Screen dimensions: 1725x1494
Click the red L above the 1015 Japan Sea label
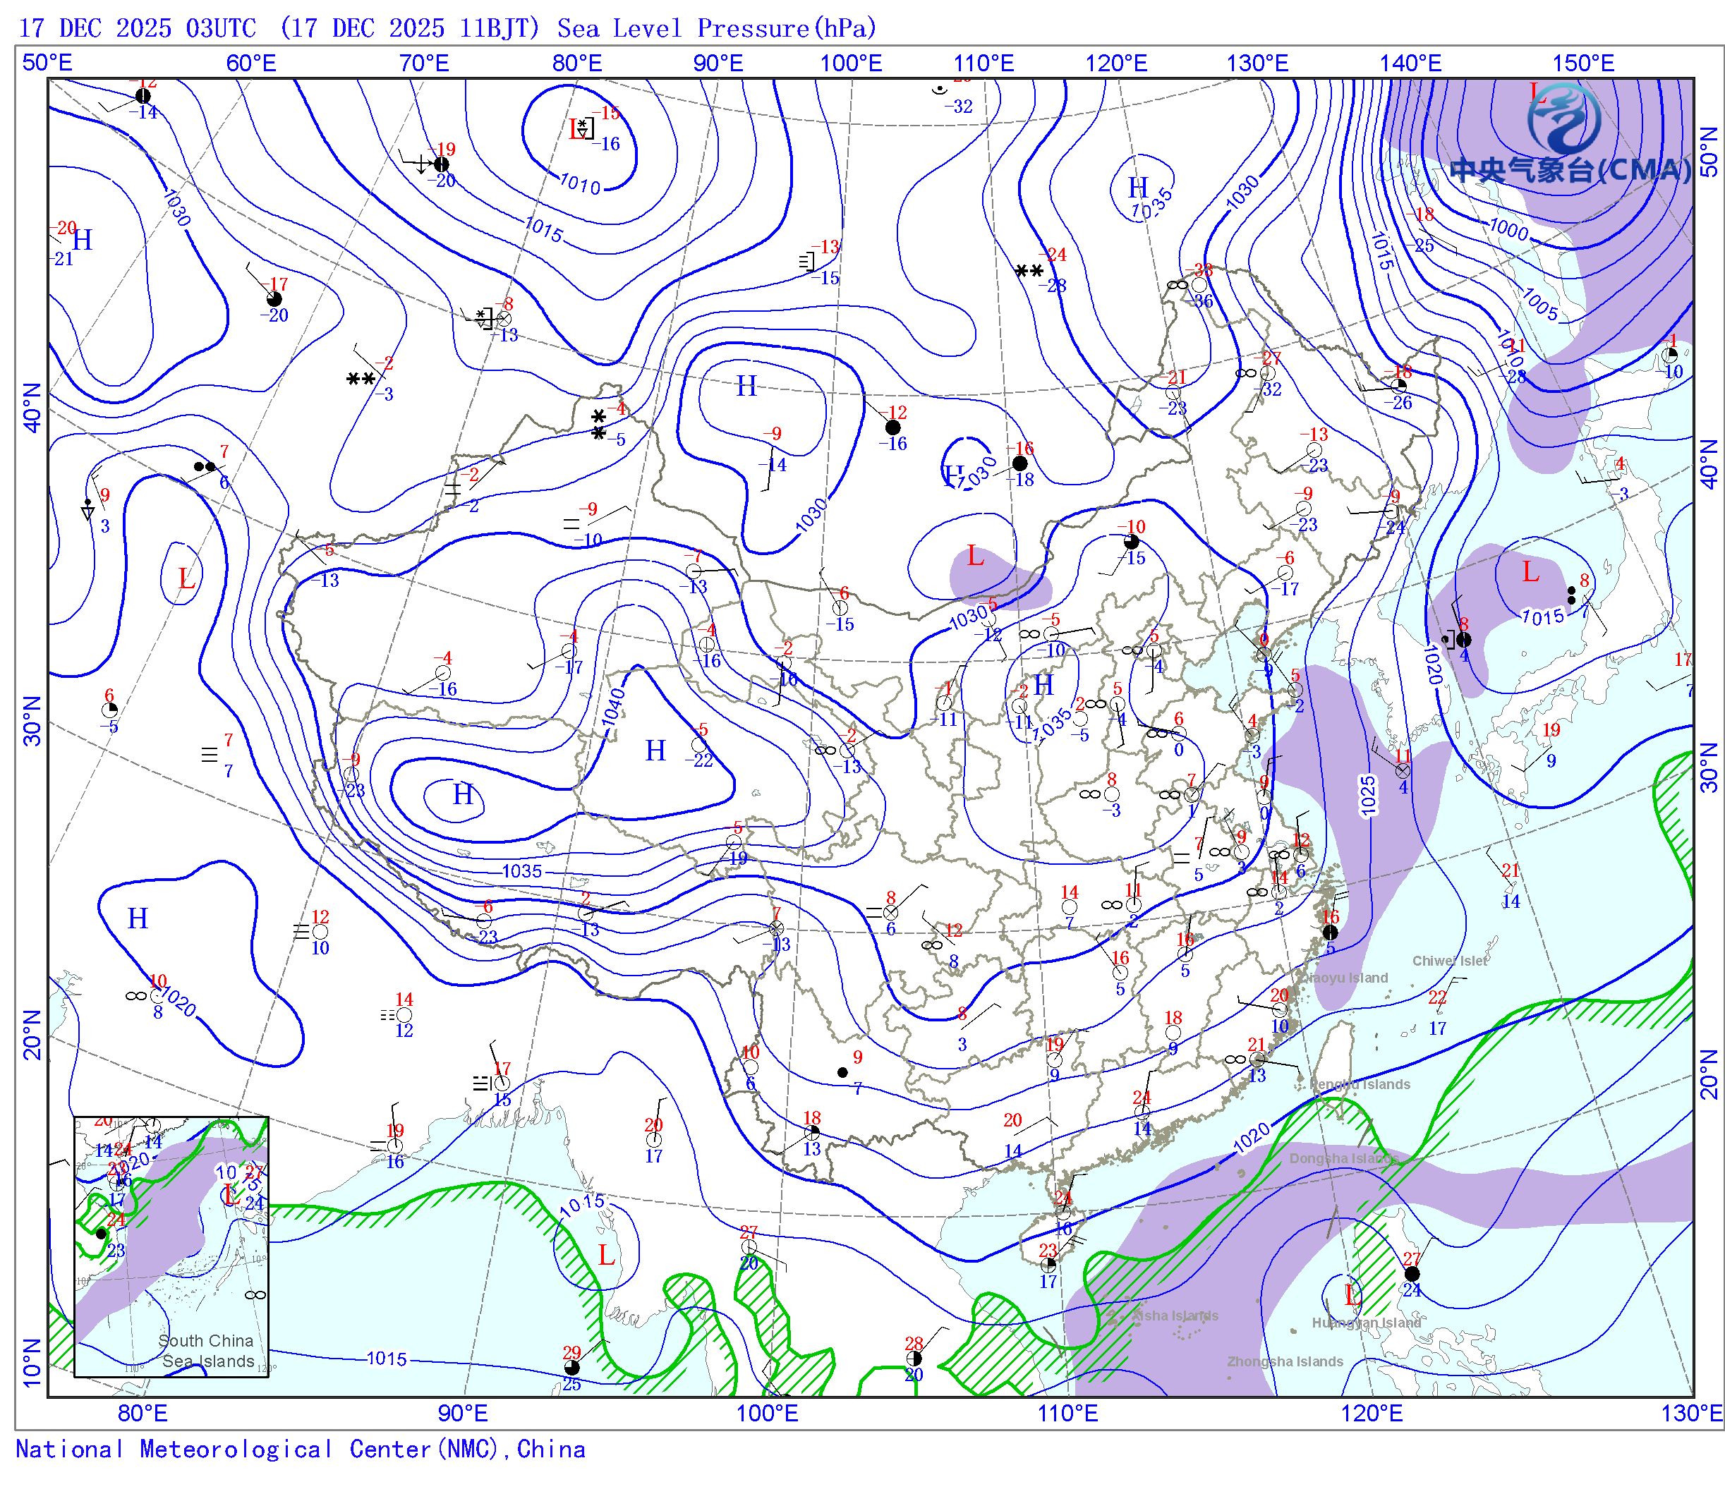(1530, 572)
